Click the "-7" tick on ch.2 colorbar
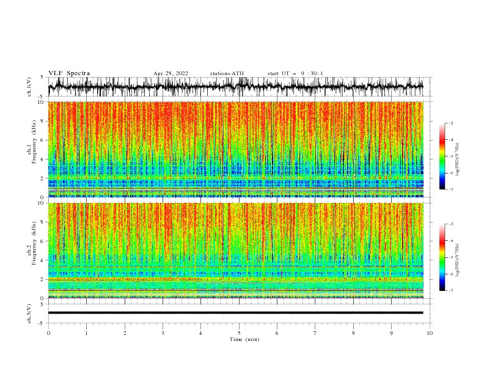 click(450, 291)
